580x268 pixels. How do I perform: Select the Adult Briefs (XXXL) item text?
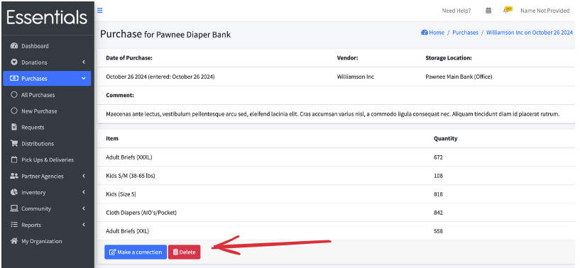coord(128,157)
